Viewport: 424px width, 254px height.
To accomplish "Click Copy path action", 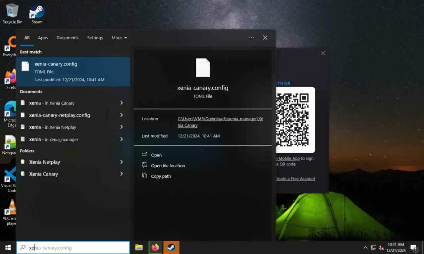I will (x=161, y=176).
